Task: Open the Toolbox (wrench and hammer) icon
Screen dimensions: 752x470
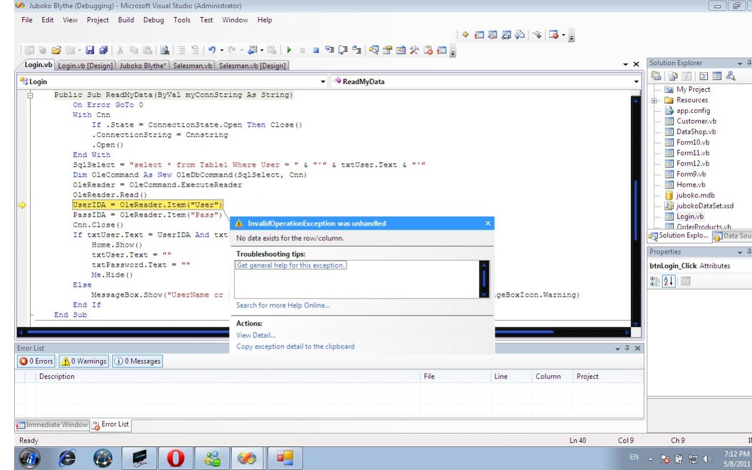Action: 414,51
